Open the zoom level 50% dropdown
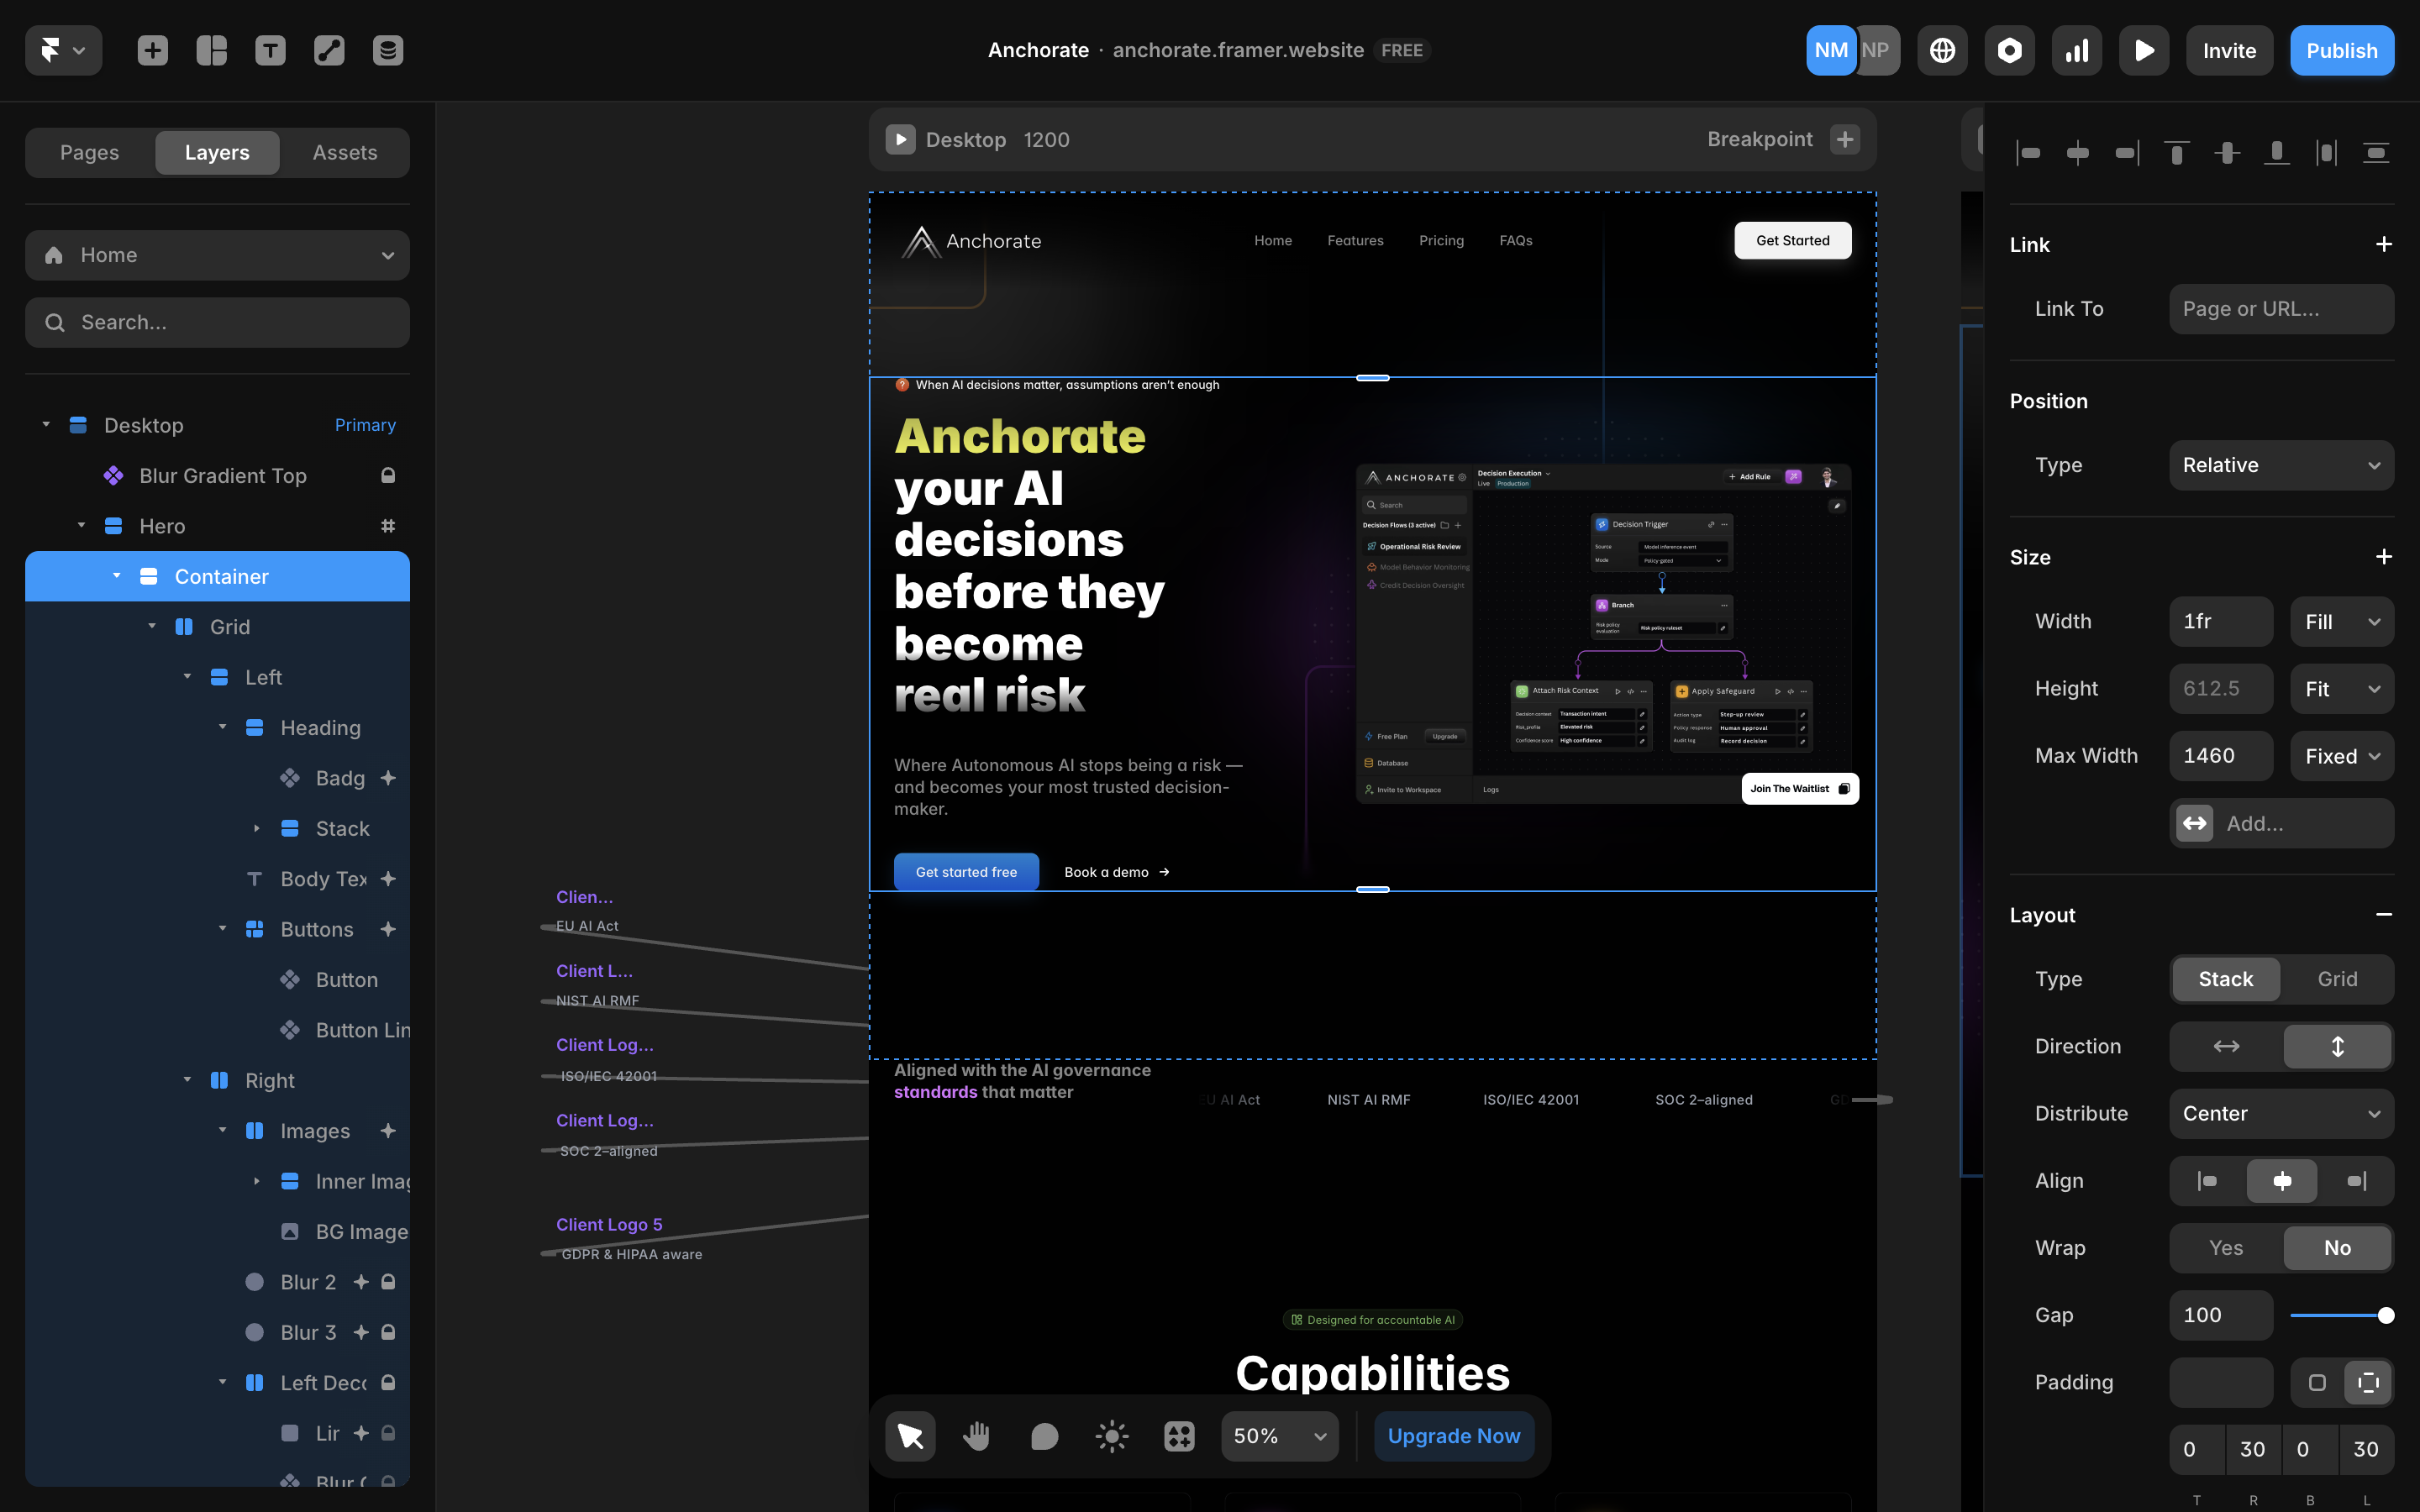Screen dimensions: 2420x1512 [x=1279, y=1436]
